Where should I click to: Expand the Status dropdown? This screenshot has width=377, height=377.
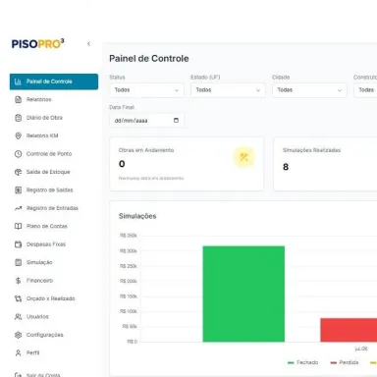coord(146,90)
